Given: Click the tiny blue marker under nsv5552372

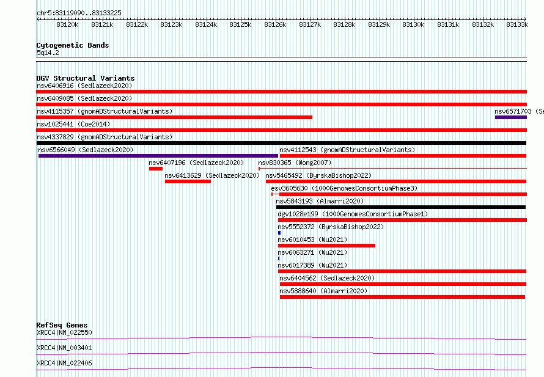Looking at the screenshot, I should tap(279, 233).
